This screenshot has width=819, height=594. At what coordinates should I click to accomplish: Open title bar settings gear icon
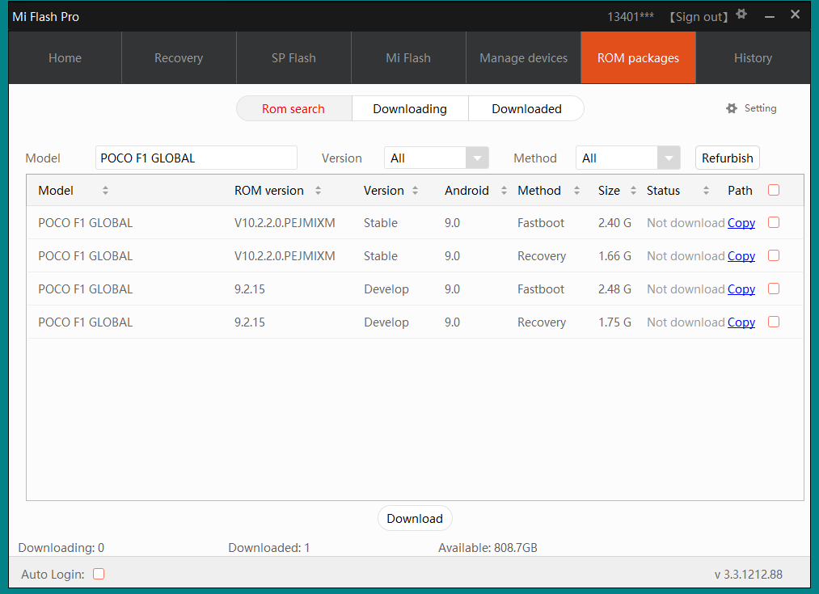click(741, 14)
